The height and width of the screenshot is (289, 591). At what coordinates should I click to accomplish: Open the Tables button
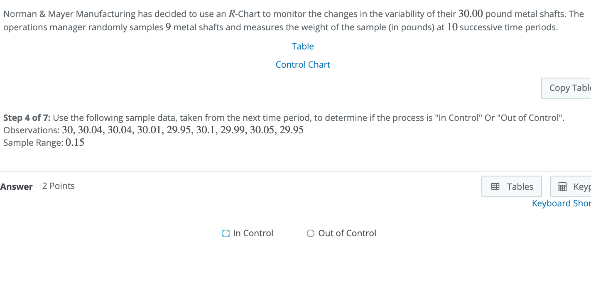pyautogui.click(x=512, y=186)
